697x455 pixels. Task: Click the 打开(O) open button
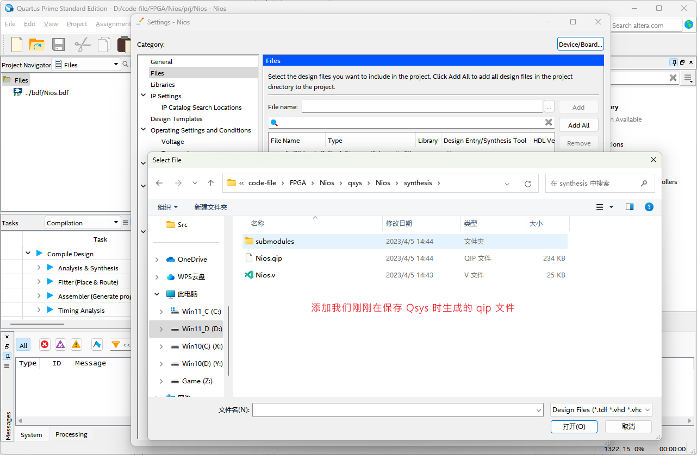574,426
